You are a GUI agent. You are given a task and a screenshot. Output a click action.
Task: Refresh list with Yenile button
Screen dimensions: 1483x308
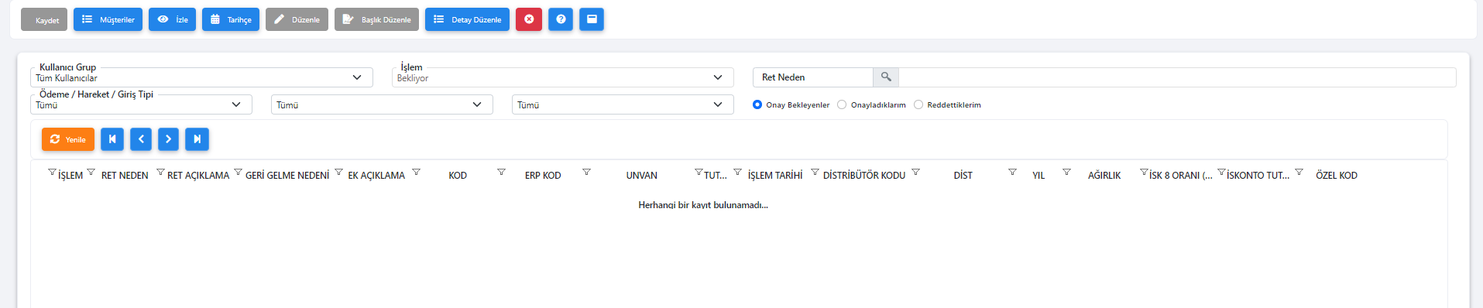click(x=68, y=139)
